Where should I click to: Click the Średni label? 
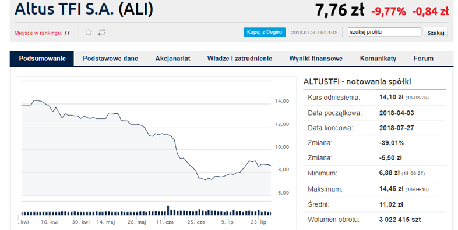[318, 204]
